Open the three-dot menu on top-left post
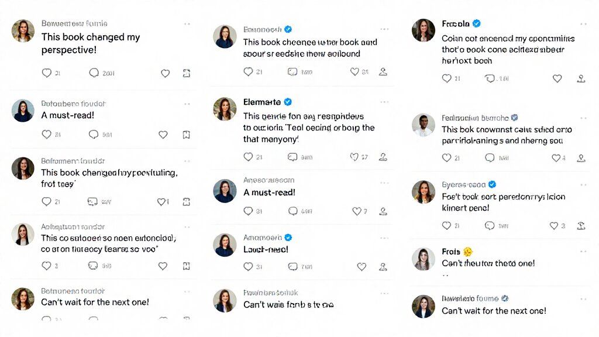Image resolution: width=599 pixels, height=337 pixels. pos(187,23)
